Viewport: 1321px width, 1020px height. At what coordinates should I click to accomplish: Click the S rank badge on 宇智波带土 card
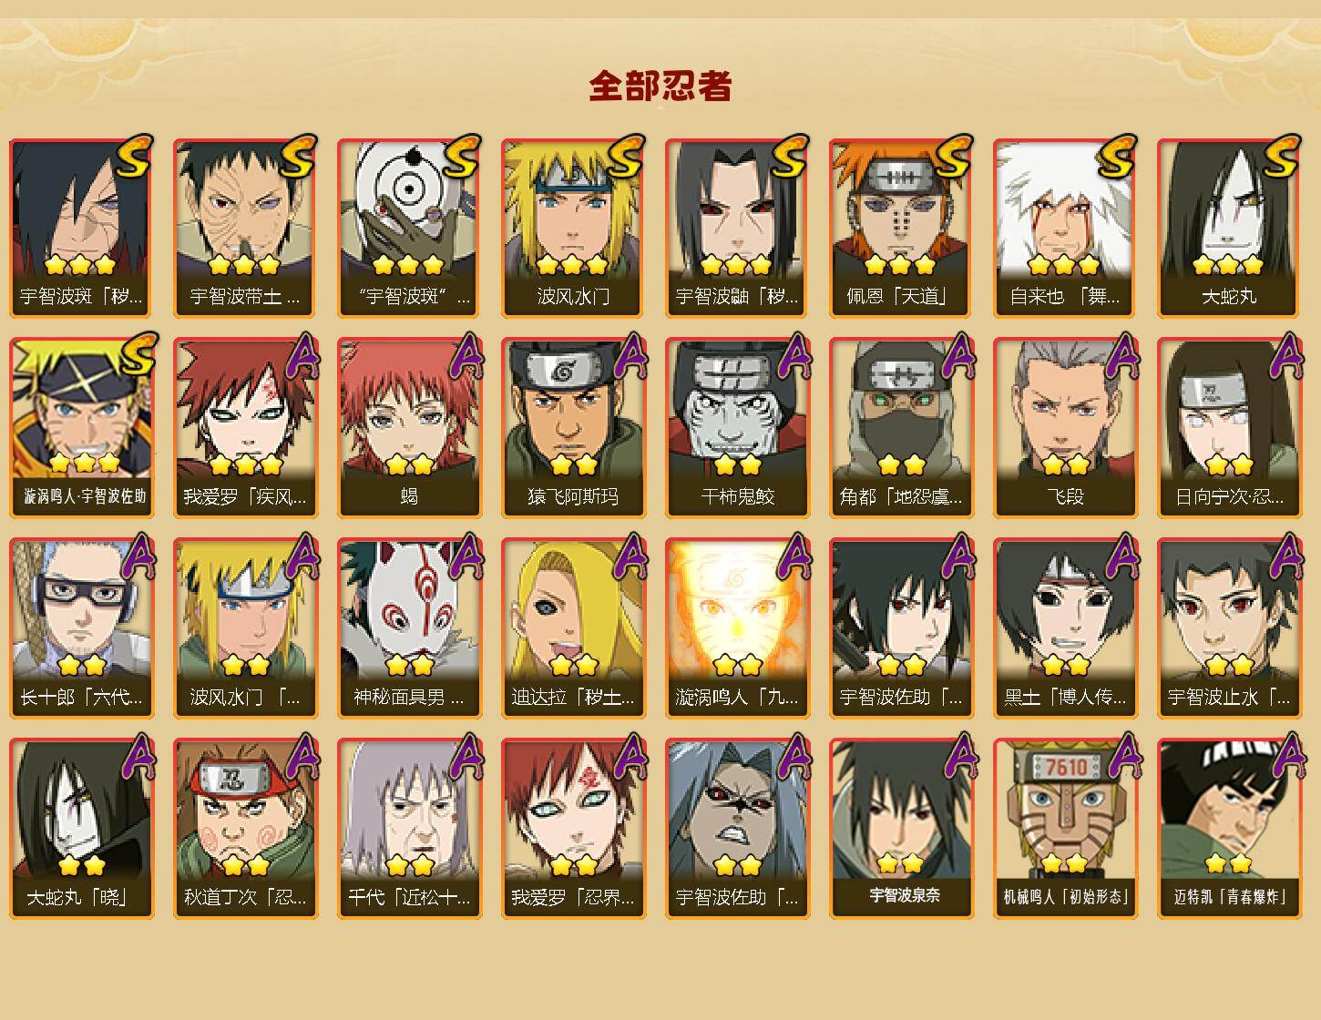(x=298, y=157)
